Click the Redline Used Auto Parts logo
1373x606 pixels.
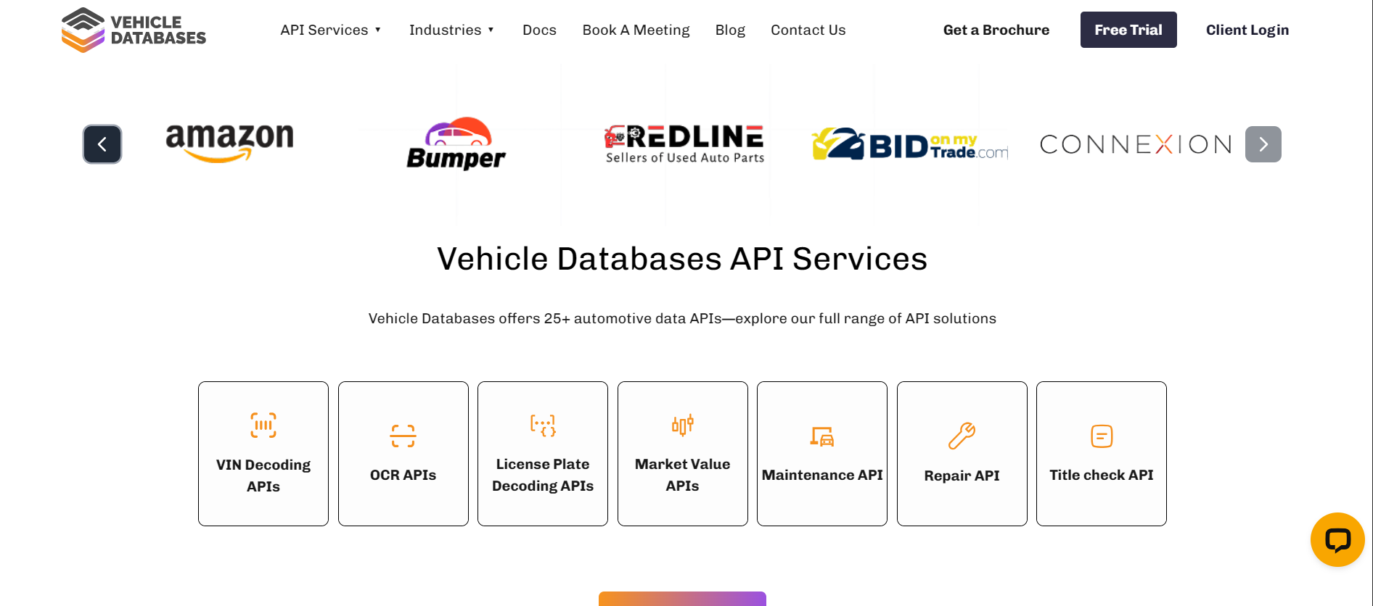tap(684, 144)
